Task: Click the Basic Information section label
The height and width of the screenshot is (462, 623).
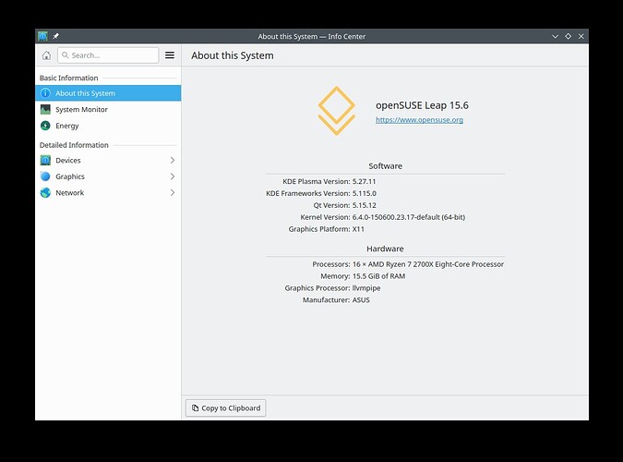Action: click(68, 78)
